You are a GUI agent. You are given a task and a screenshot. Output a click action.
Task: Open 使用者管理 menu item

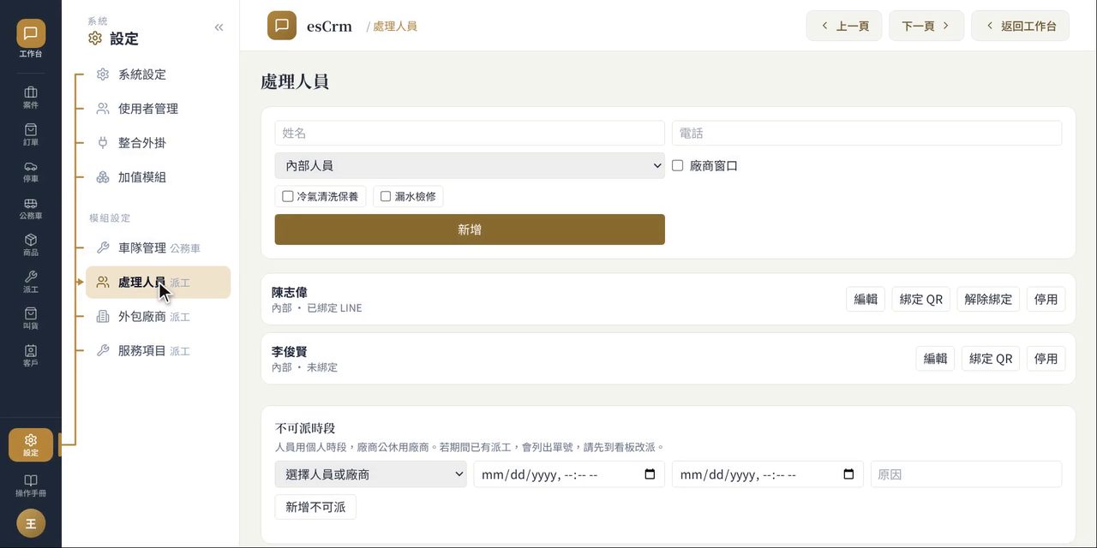(x=158, y=109)
